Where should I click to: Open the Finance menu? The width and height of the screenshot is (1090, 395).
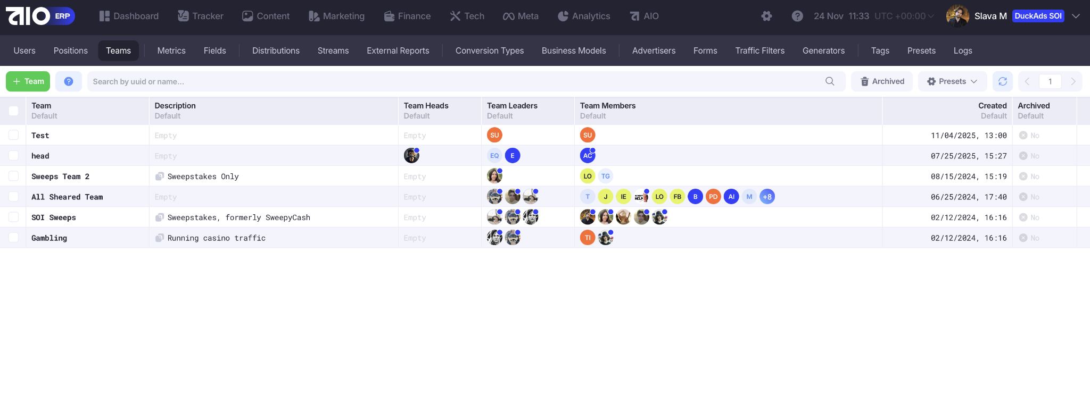[x=407, y=16]
